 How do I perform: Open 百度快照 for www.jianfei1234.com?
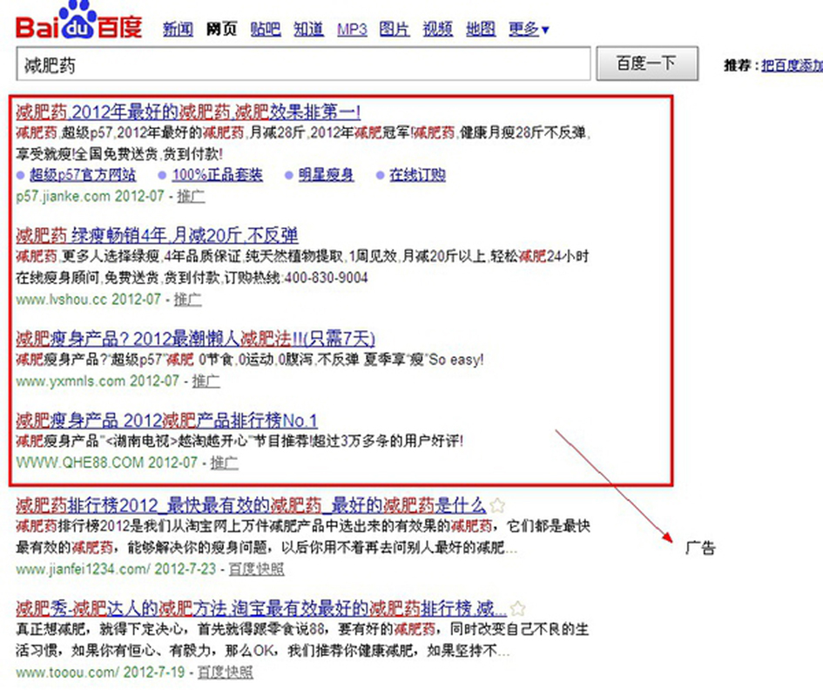pyautogui.click(x=257, y=569)
